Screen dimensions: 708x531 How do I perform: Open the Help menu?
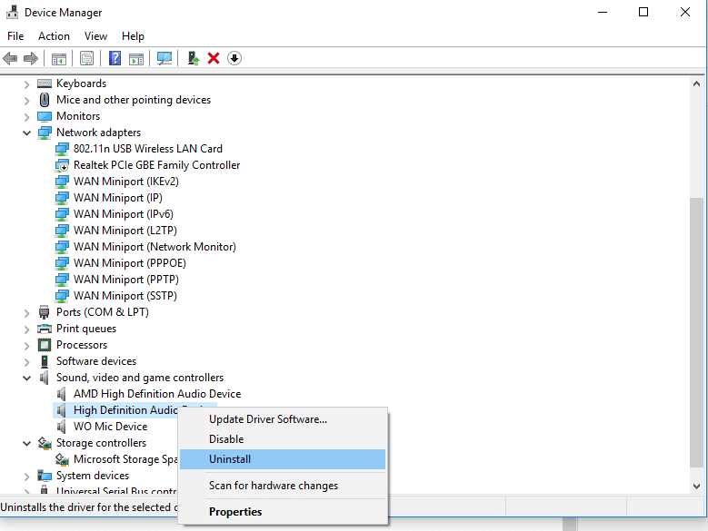click(x=133, y=36)
